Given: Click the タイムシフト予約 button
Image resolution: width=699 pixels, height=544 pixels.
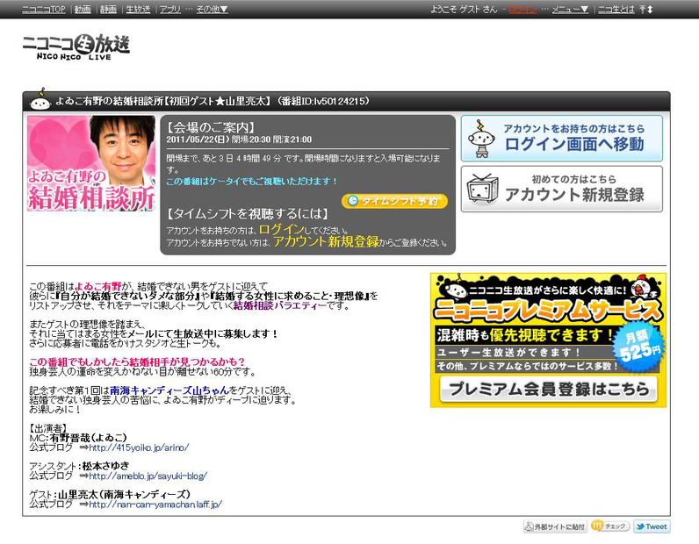Looking at the screenshot, I should tap(394, 201).
